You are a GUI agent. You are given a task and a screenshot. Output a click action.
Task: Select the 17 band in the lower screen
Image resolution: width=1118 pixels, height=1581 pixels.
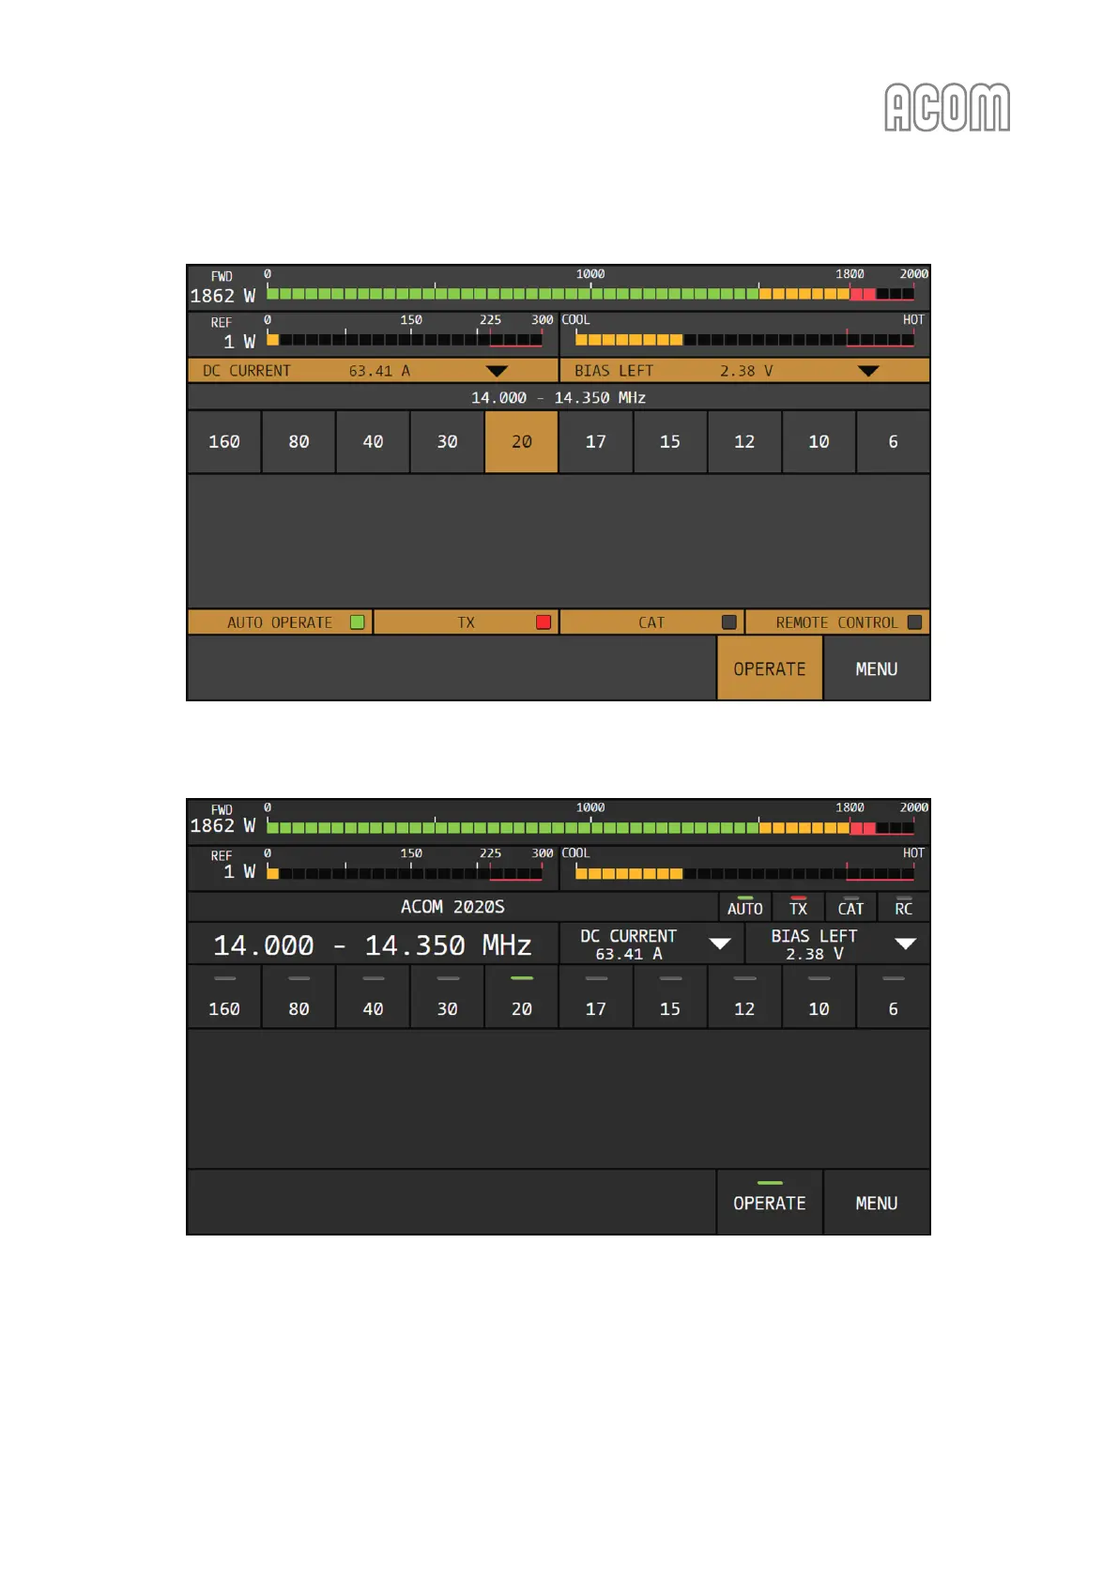click(x=596, y=998)
